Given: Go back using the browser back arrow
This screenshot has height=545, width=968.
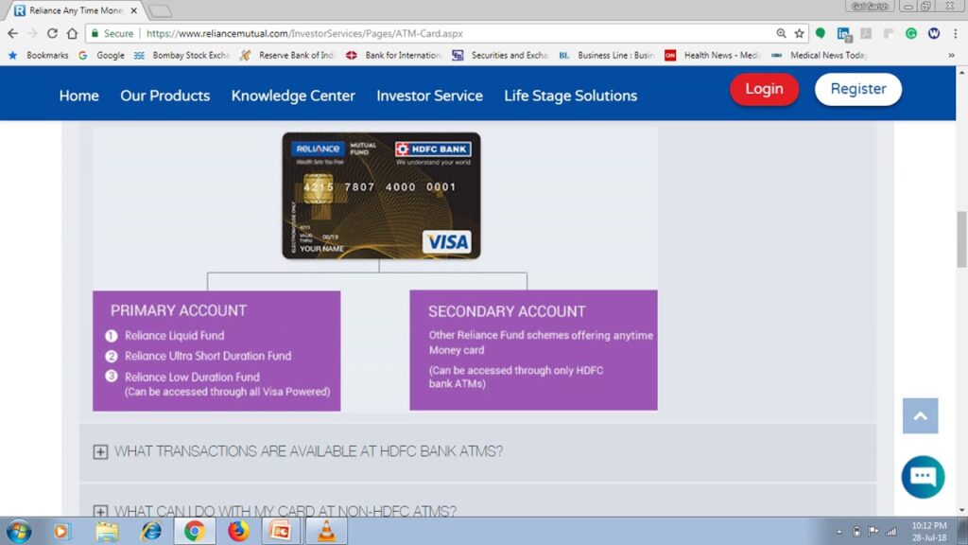Looking at the screenshot, I should click(13, 33).
